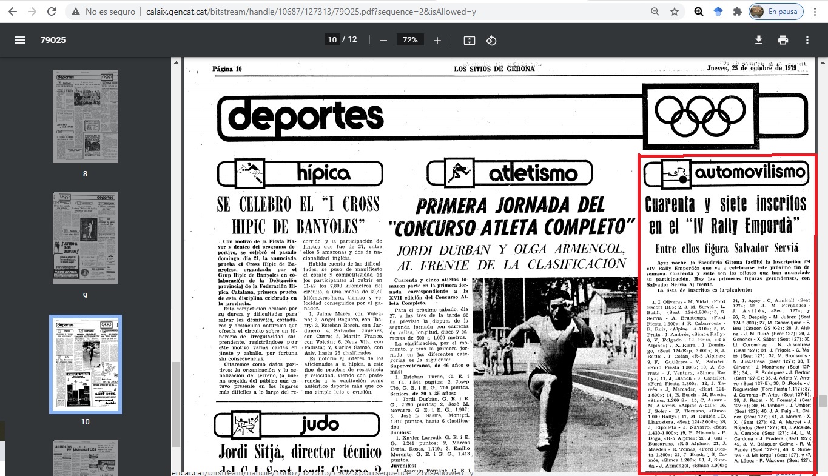Open PDF viewer more actions menu
The image size is (828, 476).
pos(807,40)
